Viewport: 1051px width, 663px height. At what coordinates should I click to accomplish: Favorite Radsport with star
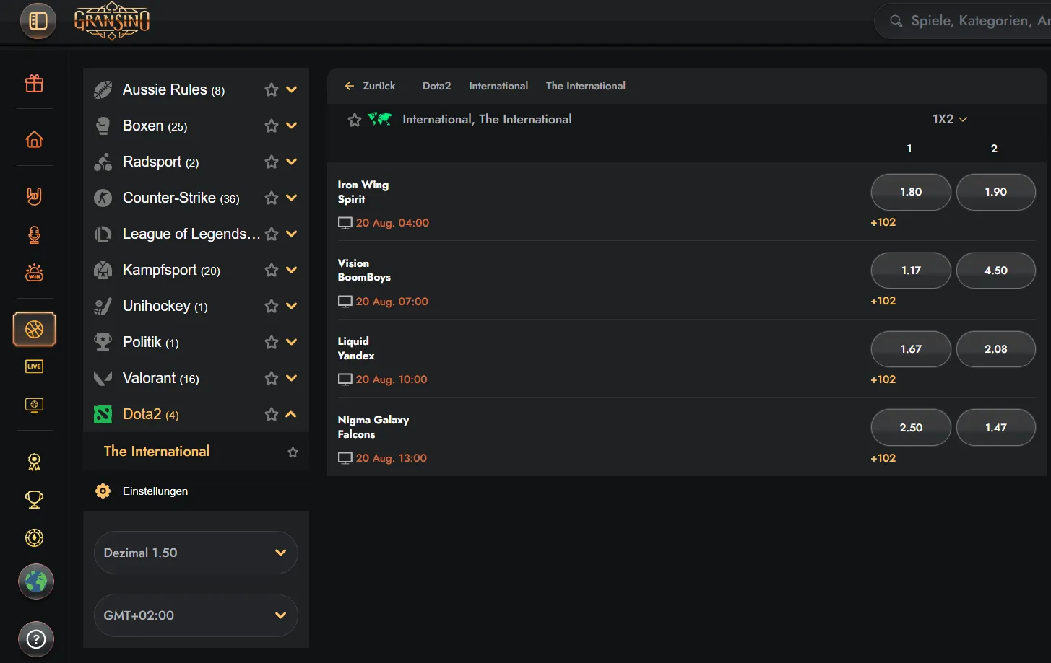click(x=272, y=162)
